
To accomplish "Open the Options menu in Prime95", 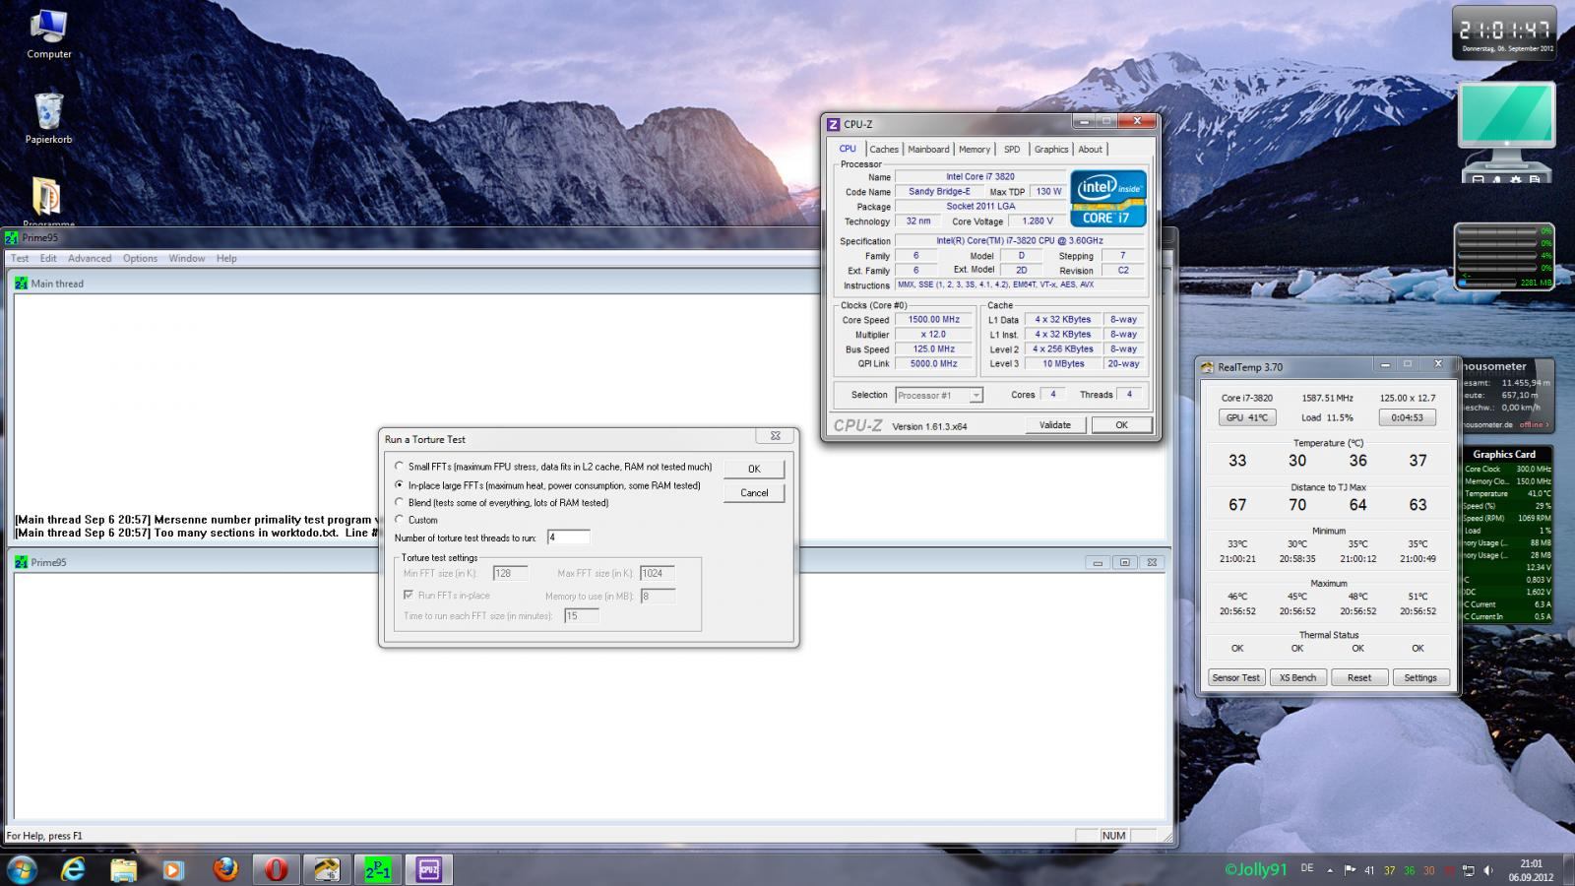I will pos(140,258).
